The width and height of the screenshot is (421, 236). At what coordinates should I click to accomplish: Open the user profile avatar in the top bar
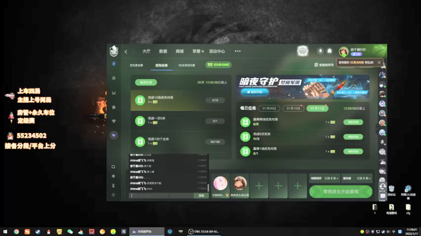point(344,51)
